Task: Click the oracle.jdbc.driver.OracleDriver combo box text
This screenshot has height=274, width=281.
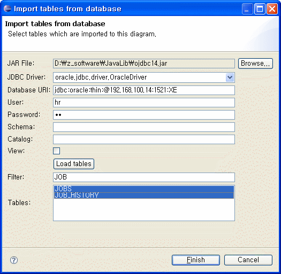Action: (101, 77)
